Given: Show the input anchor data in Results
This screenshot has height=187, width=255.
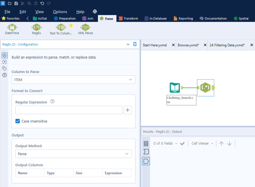Looking at the screenshot, I should point(146,152).
